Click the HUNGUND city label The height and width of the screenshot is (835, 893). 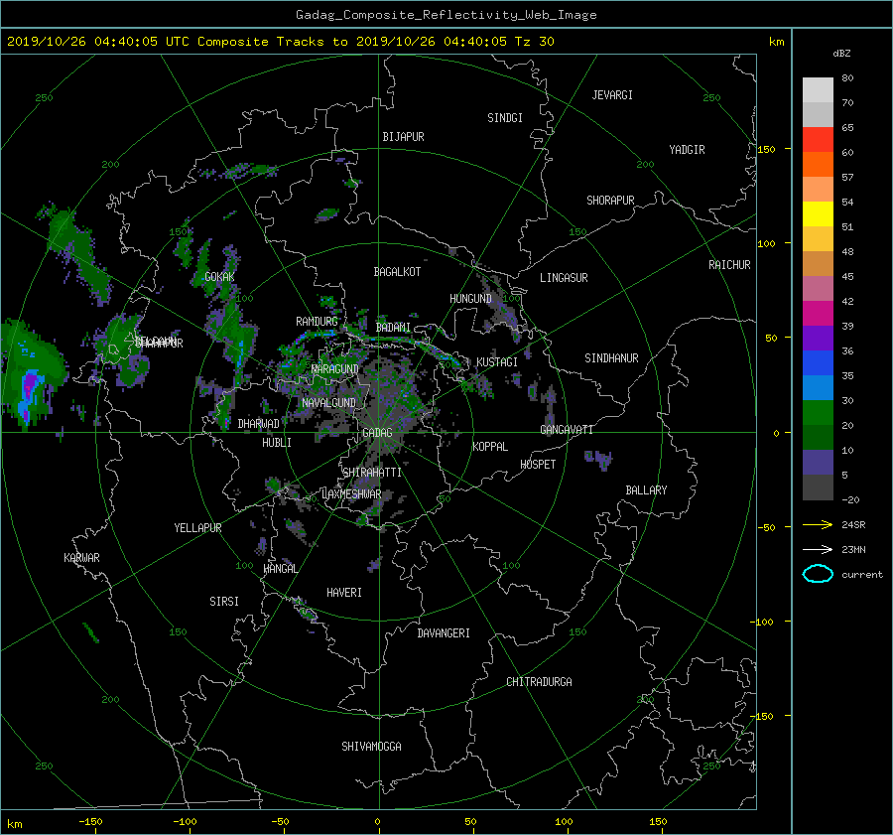coord(470,299)
